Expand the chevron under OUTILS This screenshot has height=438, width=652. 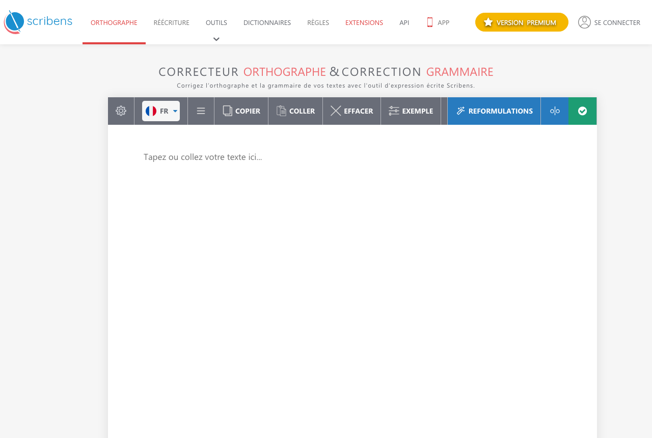[x=216, y=39]
